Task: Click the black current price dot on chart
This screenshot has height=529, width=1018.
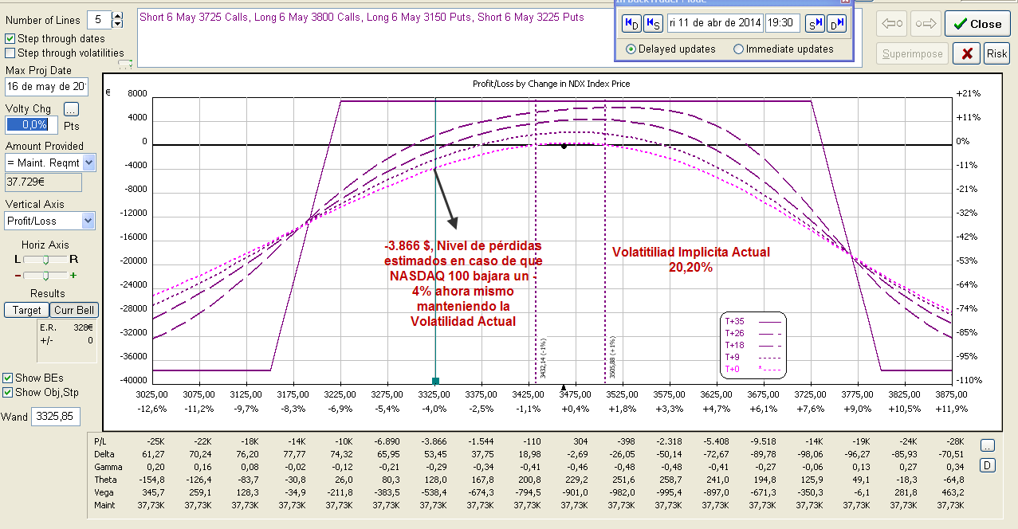Action: click(x=564, y=146)
